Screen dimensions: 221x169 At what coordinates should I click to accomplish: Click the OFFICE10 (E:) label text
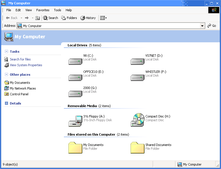(93, 72)
